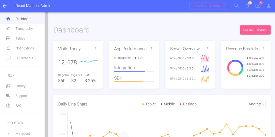Screen dimensions: 275x137
Task: Click the Latest Reports button
Action: (x=255, y=30)
